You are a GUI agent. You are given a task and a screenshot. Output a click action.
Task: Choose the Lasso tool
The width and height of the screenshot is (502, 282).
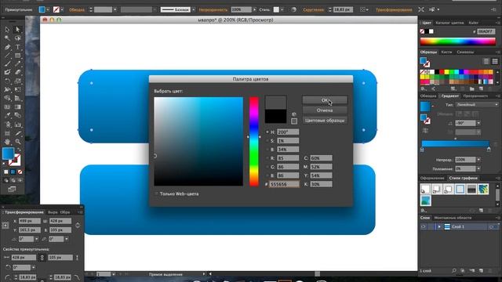click(x=17, y=38)
